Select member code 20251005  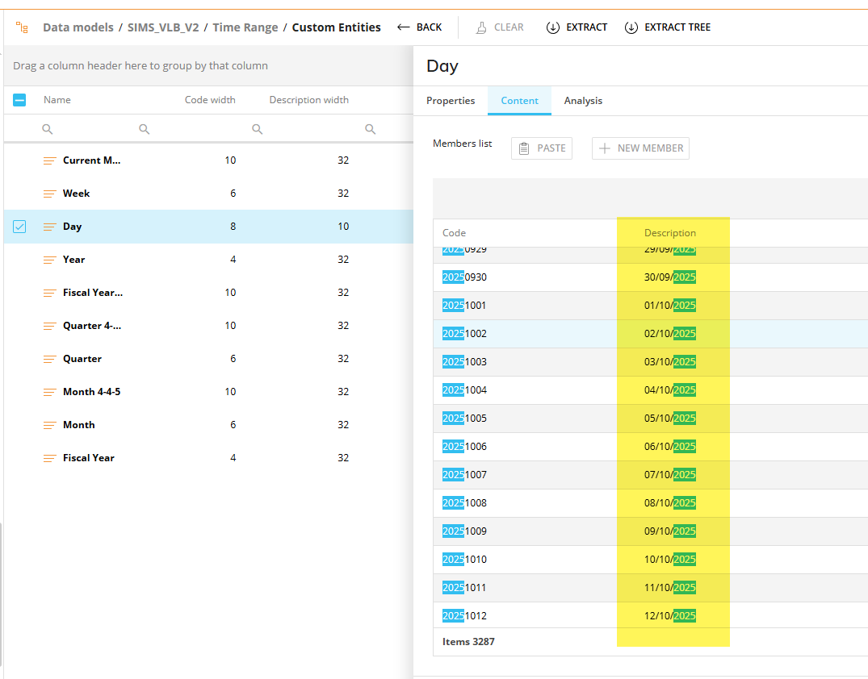(464, 418)
